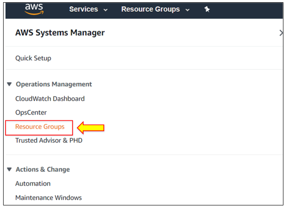Click chevron arrow beside AWS Systems Manager title
The image size is (287, 209).
tap(281, 33)
